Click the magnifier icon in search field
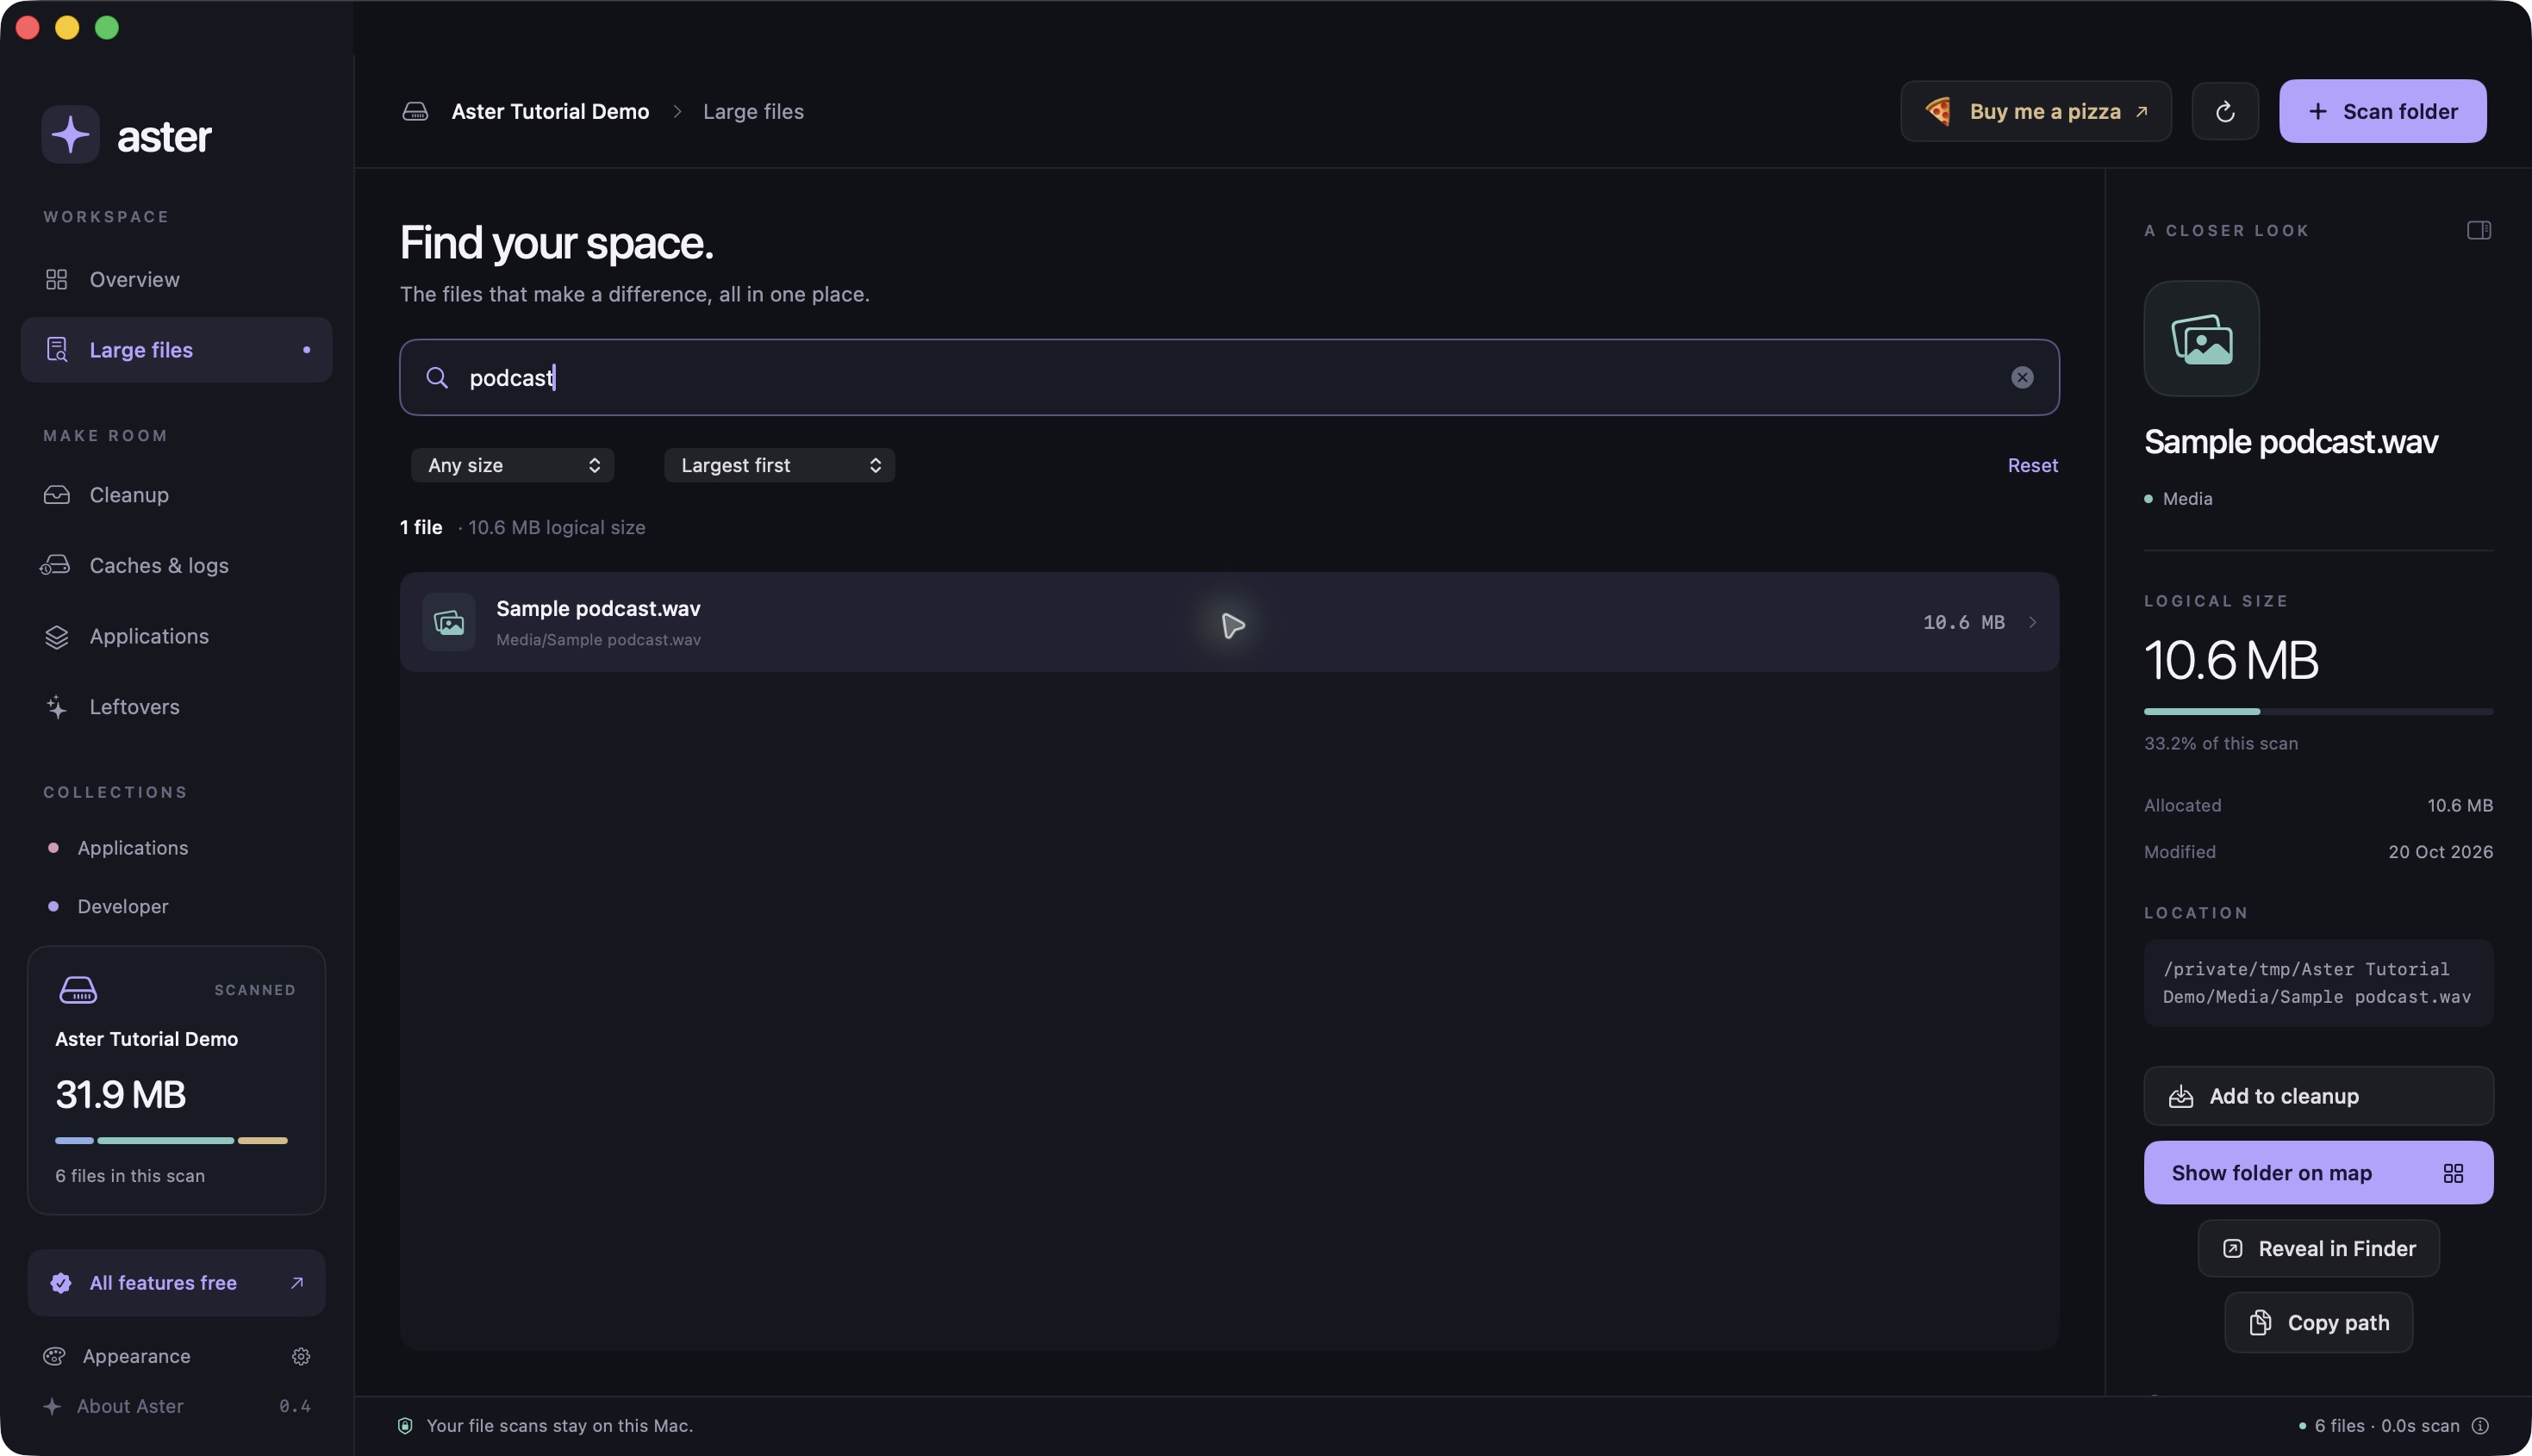 point(437,377)
